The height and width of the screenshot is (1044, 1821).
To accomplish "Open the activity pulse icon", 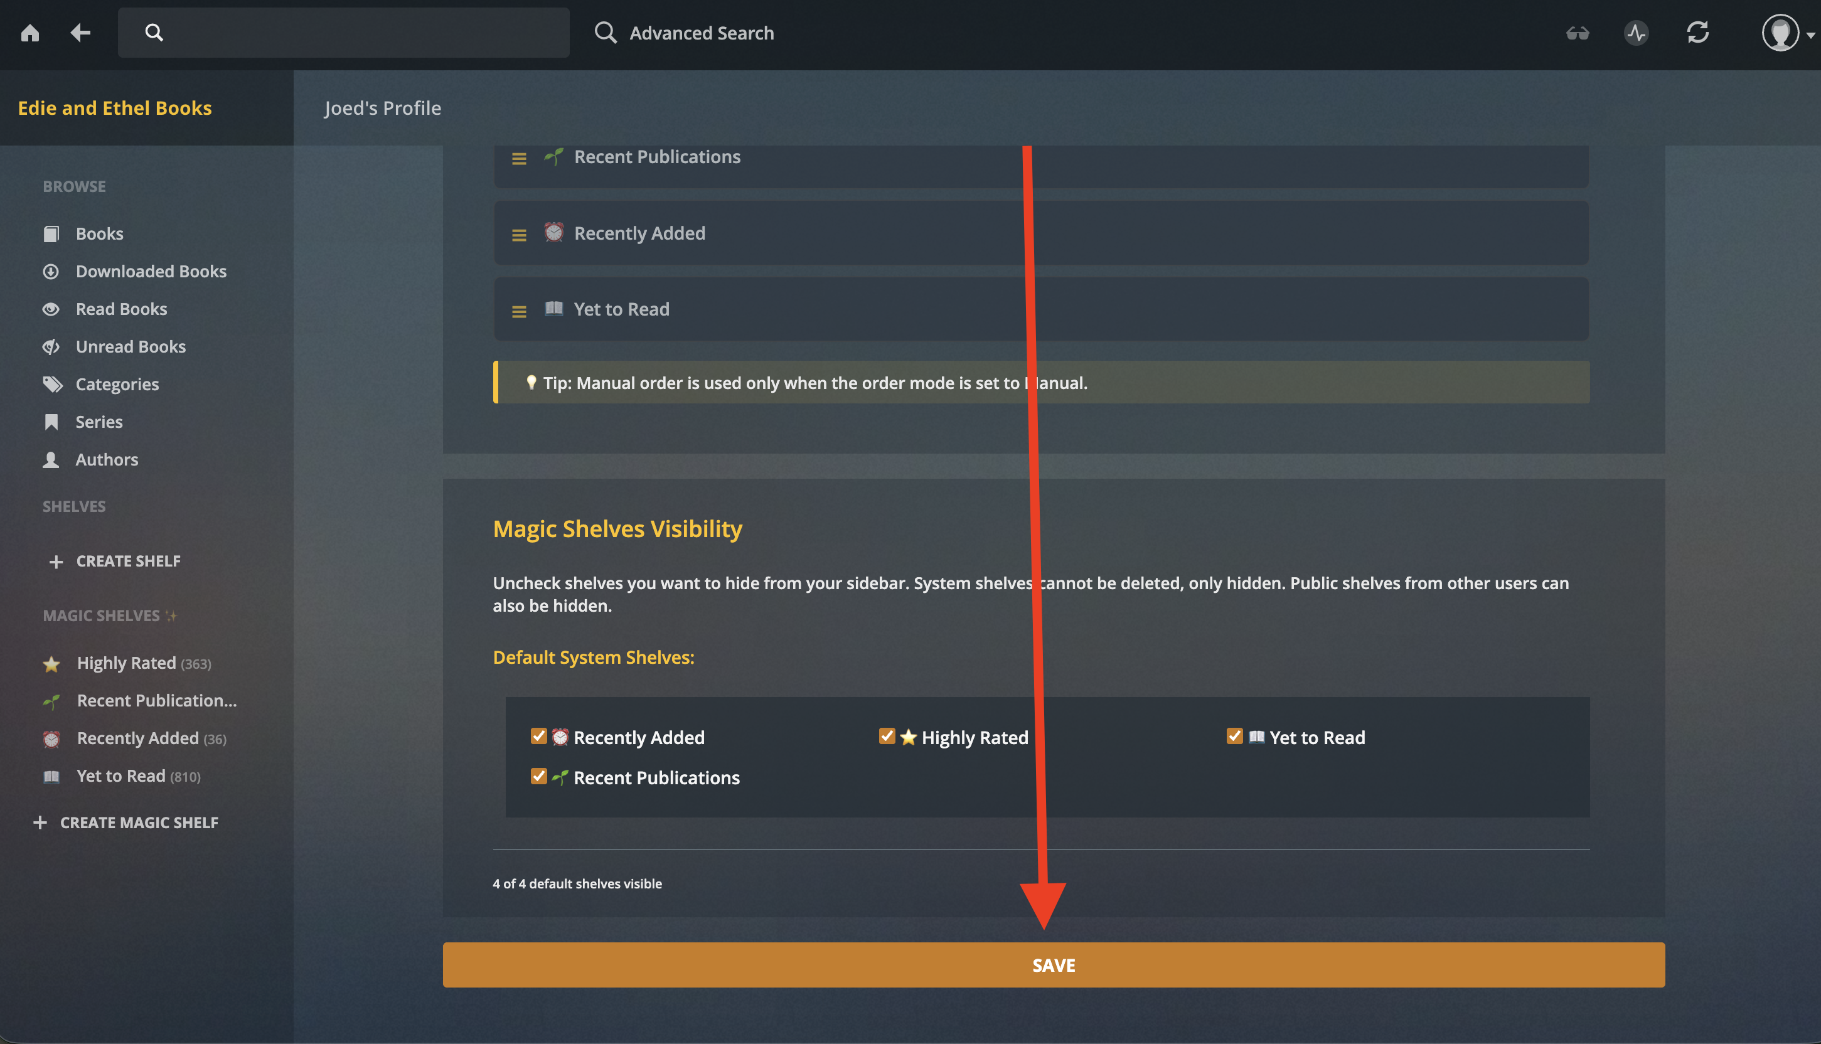I will 1636,33.
